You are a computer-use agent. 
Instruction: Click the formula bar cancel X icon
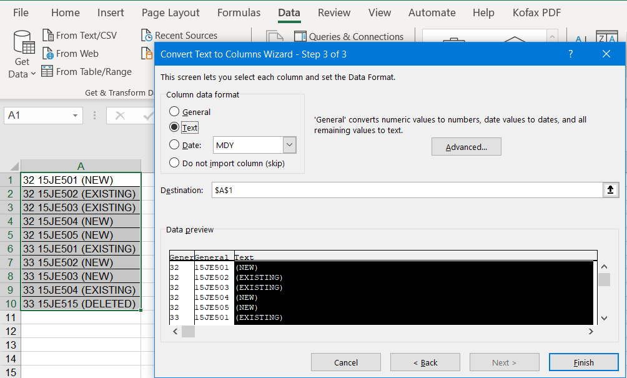[x=120, y=116]
